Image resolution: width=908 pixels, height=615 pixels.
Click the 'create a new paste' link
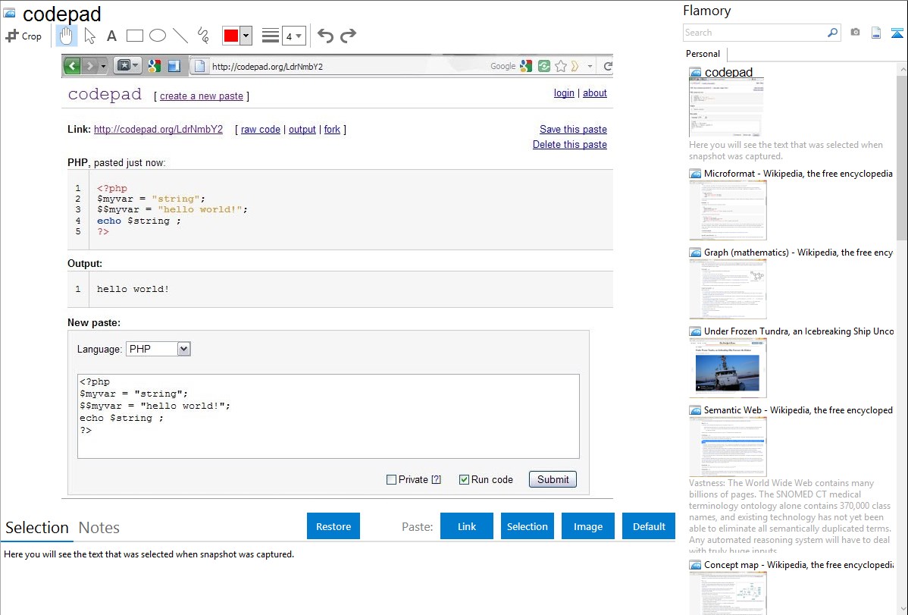[x=202, y=96]
